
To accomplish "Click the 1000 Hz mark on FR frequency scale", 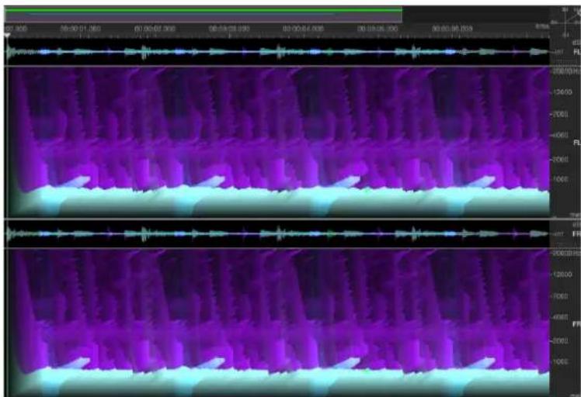I will pyautogui.click(x=560, y=361).
